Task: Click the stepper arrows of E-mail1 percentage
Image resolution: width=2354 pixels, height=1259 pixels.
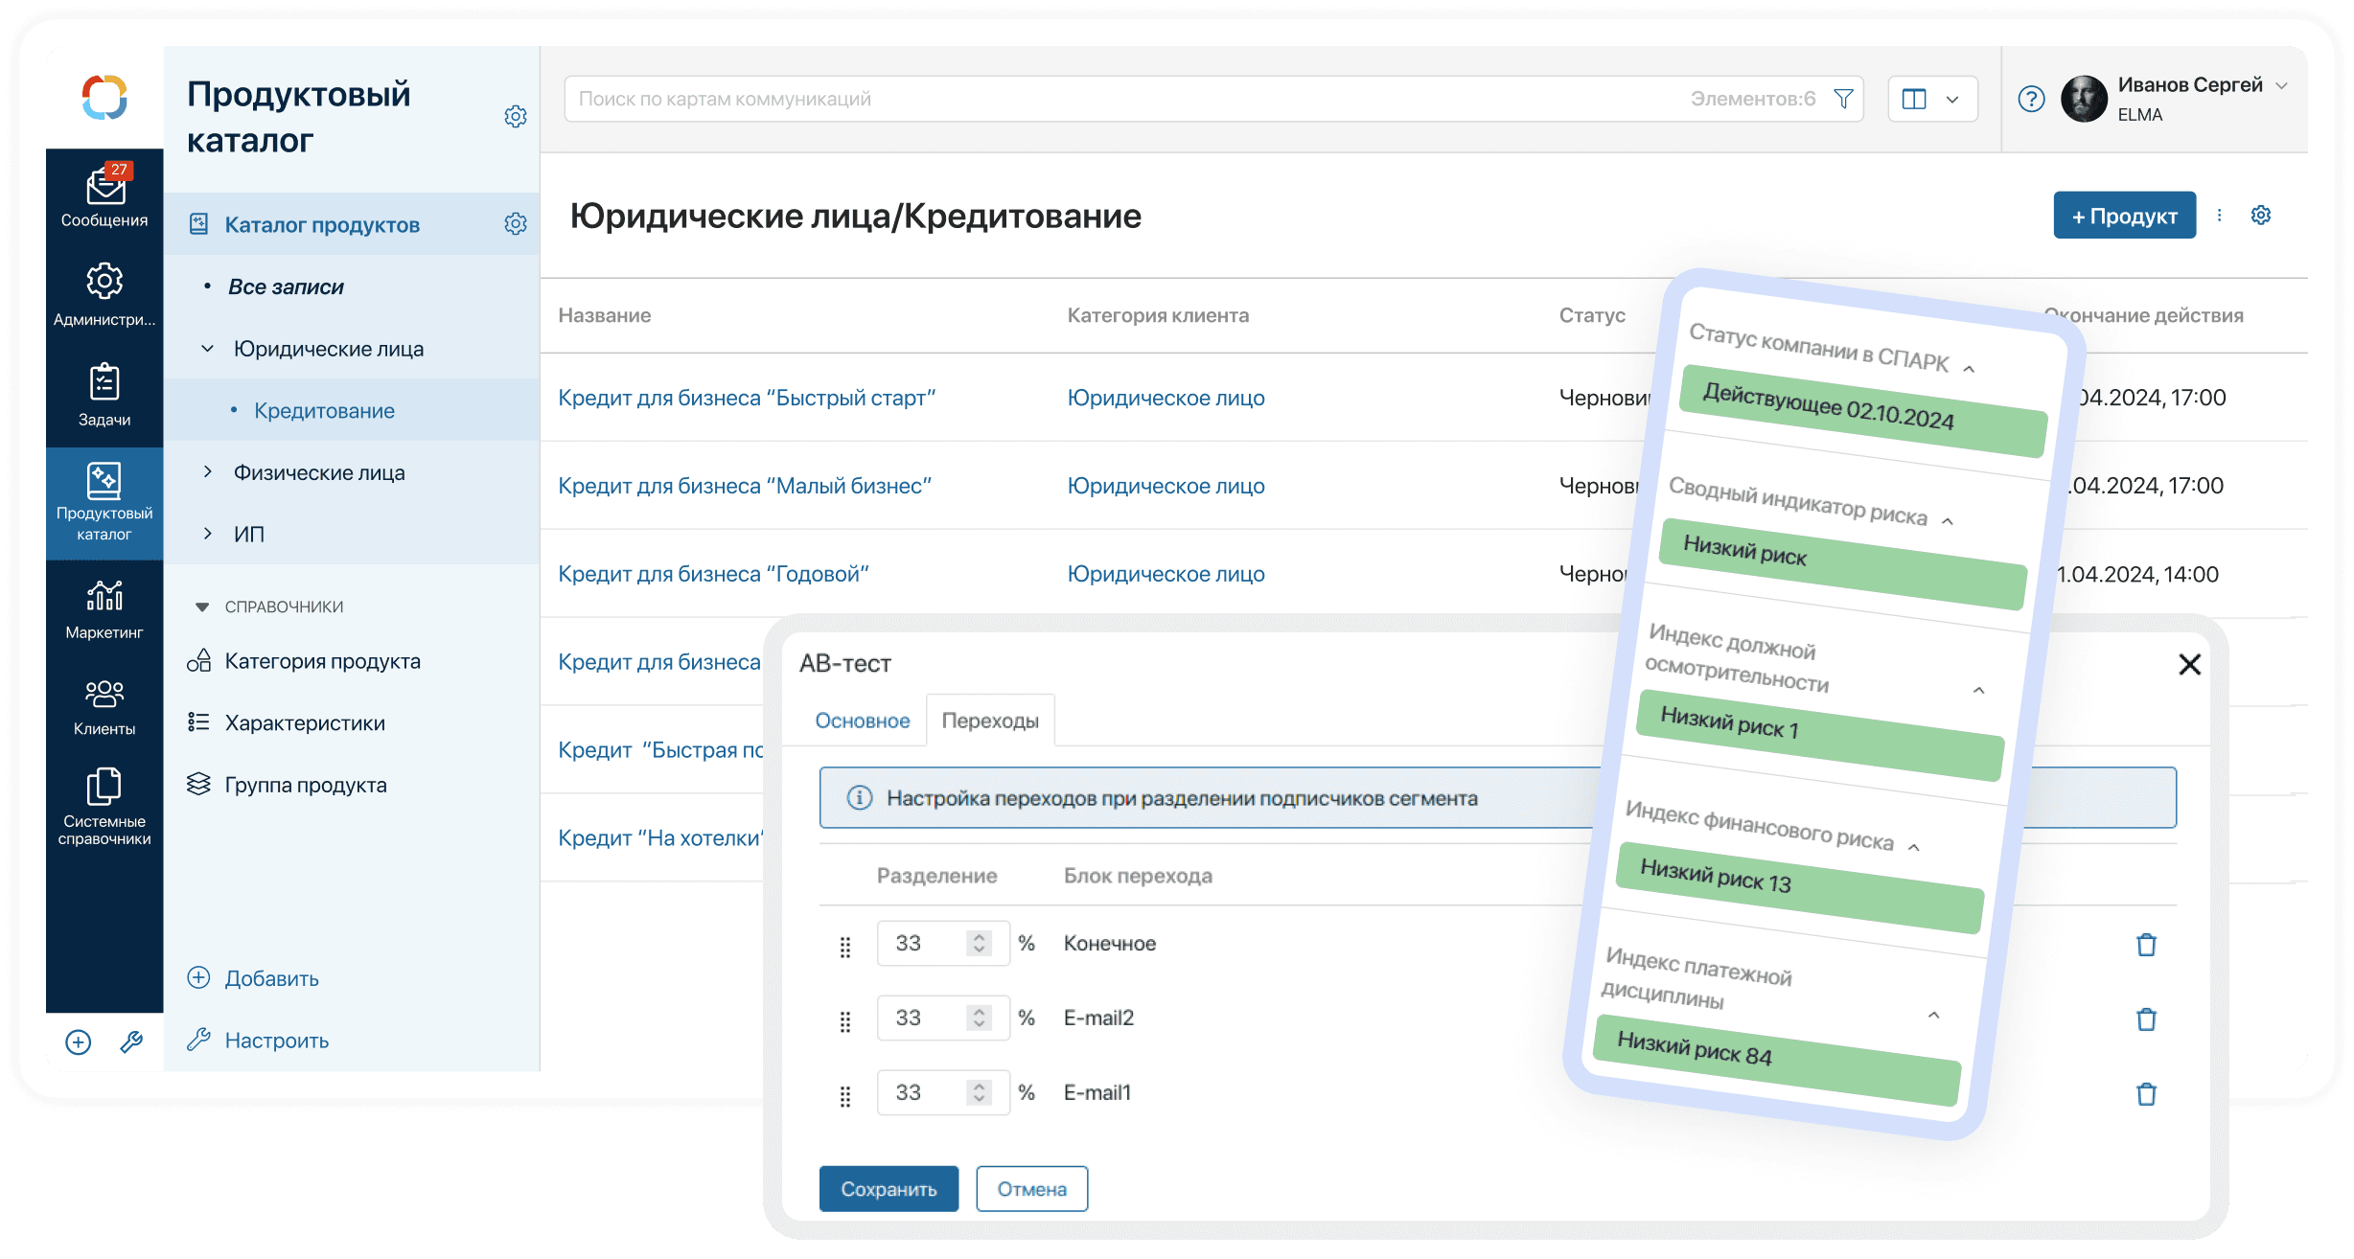Action: coord(979,1092)
